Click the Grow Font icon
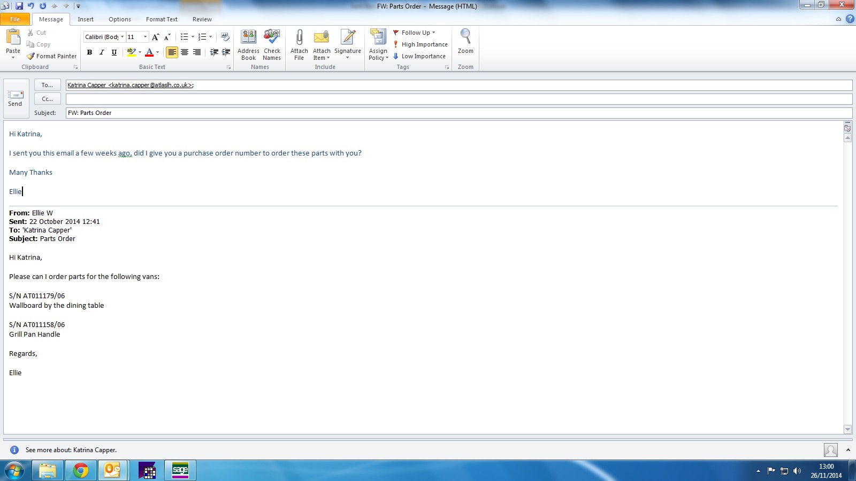 coord(155,37)
